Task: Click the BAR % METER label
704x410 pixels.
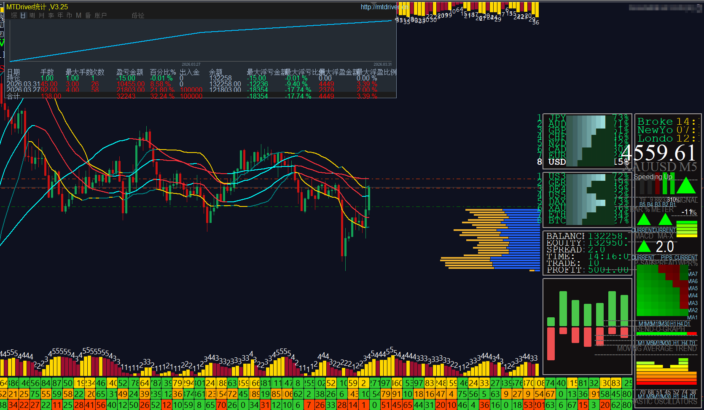Action: click(653, 209)
